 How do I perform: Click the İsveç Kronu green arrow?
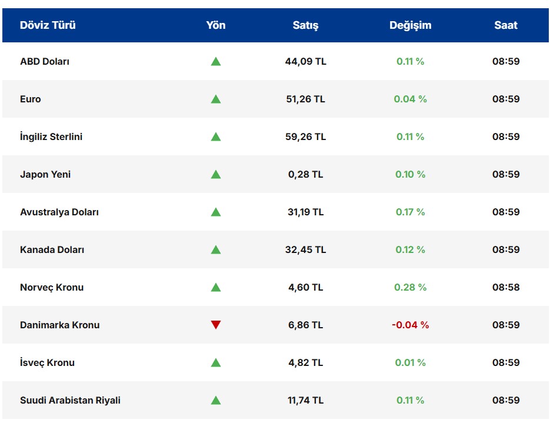coord(216,362)
